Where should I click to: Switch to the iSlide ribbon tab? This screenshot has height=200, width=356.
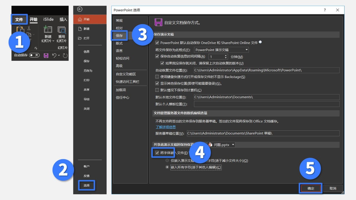click(48, 19)
